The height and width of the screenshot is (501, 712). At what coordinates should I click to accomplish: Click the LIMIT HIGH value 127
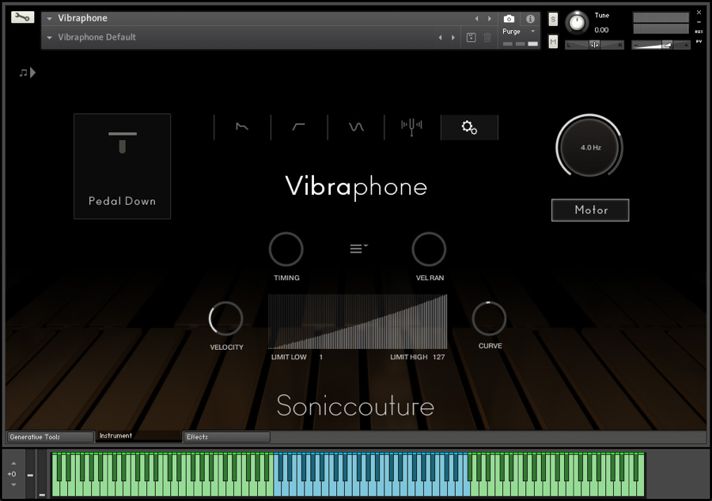click(438, 357)
